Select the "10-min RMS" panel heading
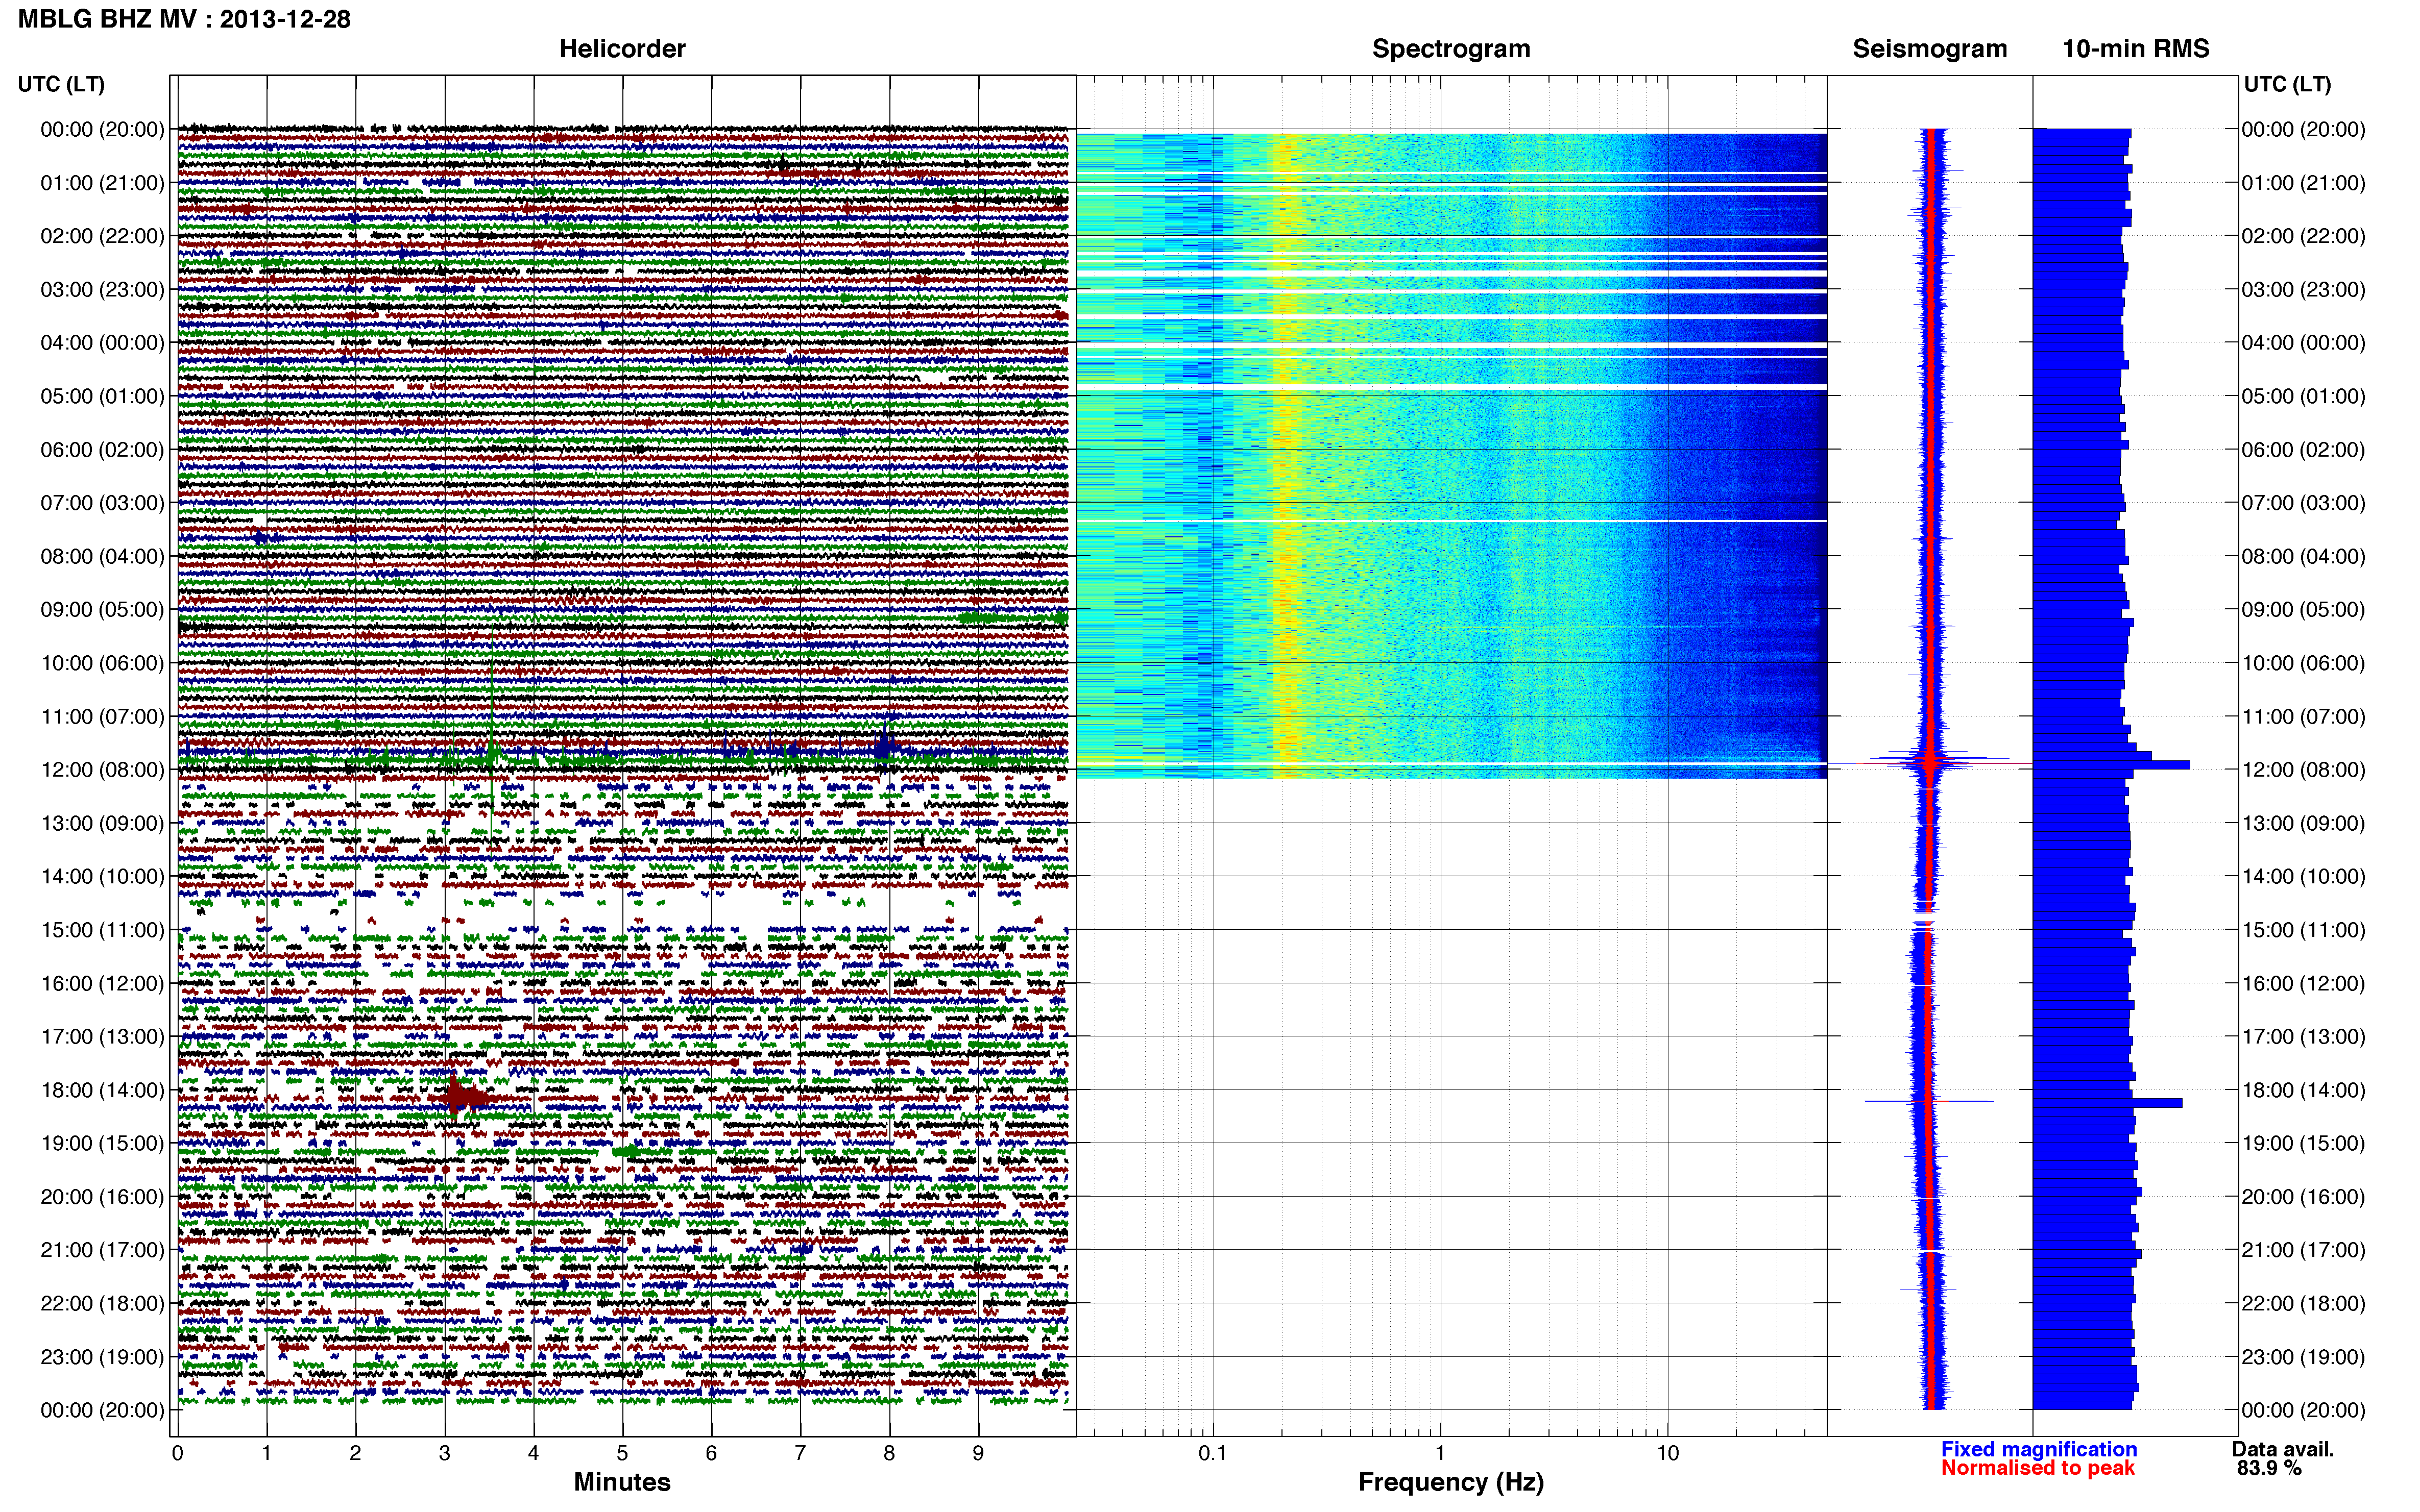The width and height of the screenshot is (2420, 1512). (x=2136, y=49)
